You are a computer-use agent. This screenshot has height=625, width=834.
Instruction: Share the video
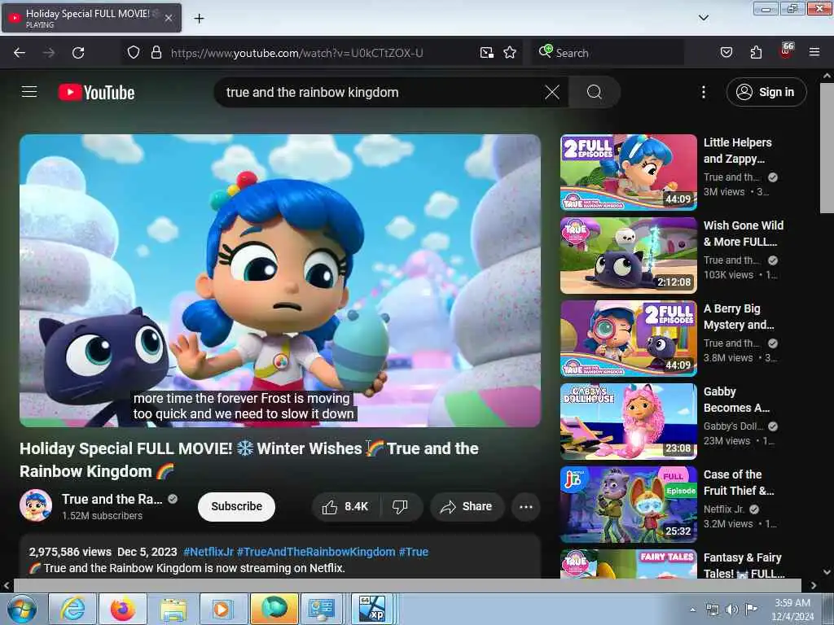click(467, 506)
